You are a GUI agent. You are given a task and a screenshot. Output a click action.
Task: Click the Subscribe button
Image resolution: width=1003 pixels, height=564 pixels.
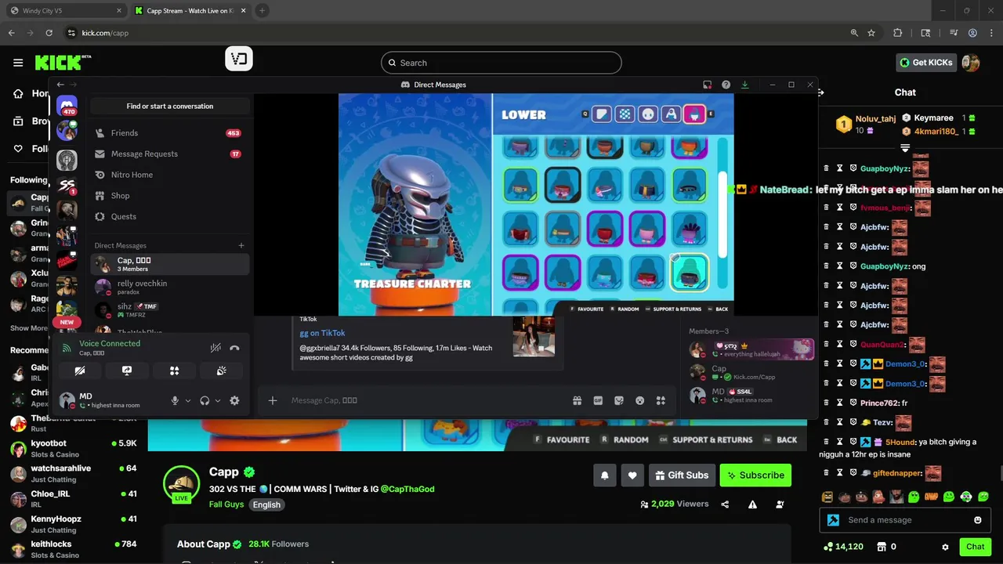coord(755,475)
